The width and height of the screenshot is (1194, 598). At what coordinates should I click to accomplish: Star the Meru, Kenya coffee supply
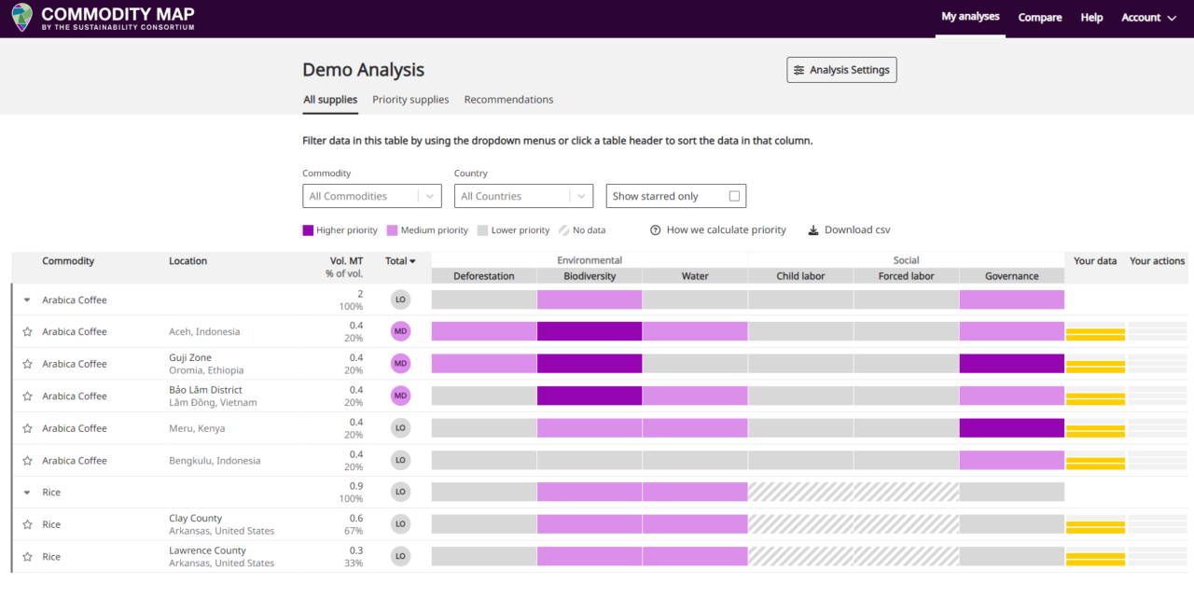[27, 429]
